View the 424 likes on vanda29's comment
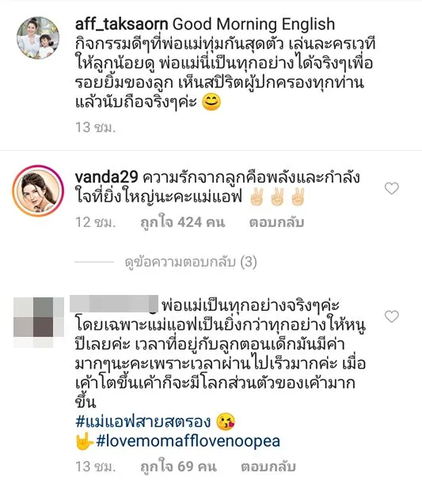This screenshot has height=499, width=422. (183, 222)
